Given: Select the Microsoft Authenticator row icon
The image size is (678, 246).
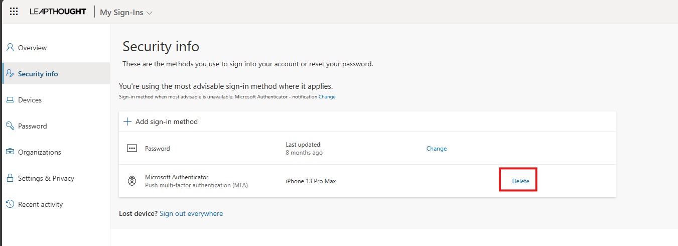Looking at the screenshot, I should (x=131, y=181).
